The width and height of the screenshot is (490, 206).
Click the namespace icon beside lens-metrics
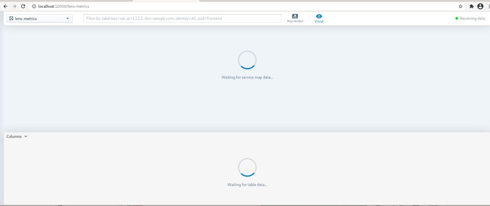tap(11, 18)
